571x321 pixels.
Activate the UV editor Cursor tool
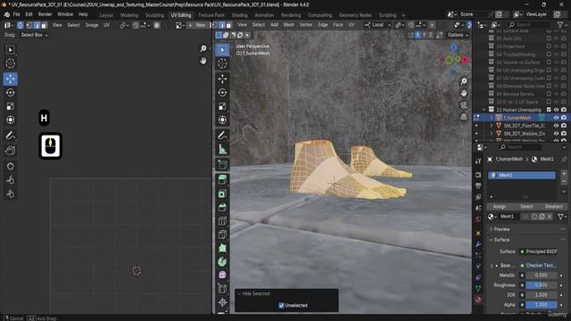(x=10, y=63)
